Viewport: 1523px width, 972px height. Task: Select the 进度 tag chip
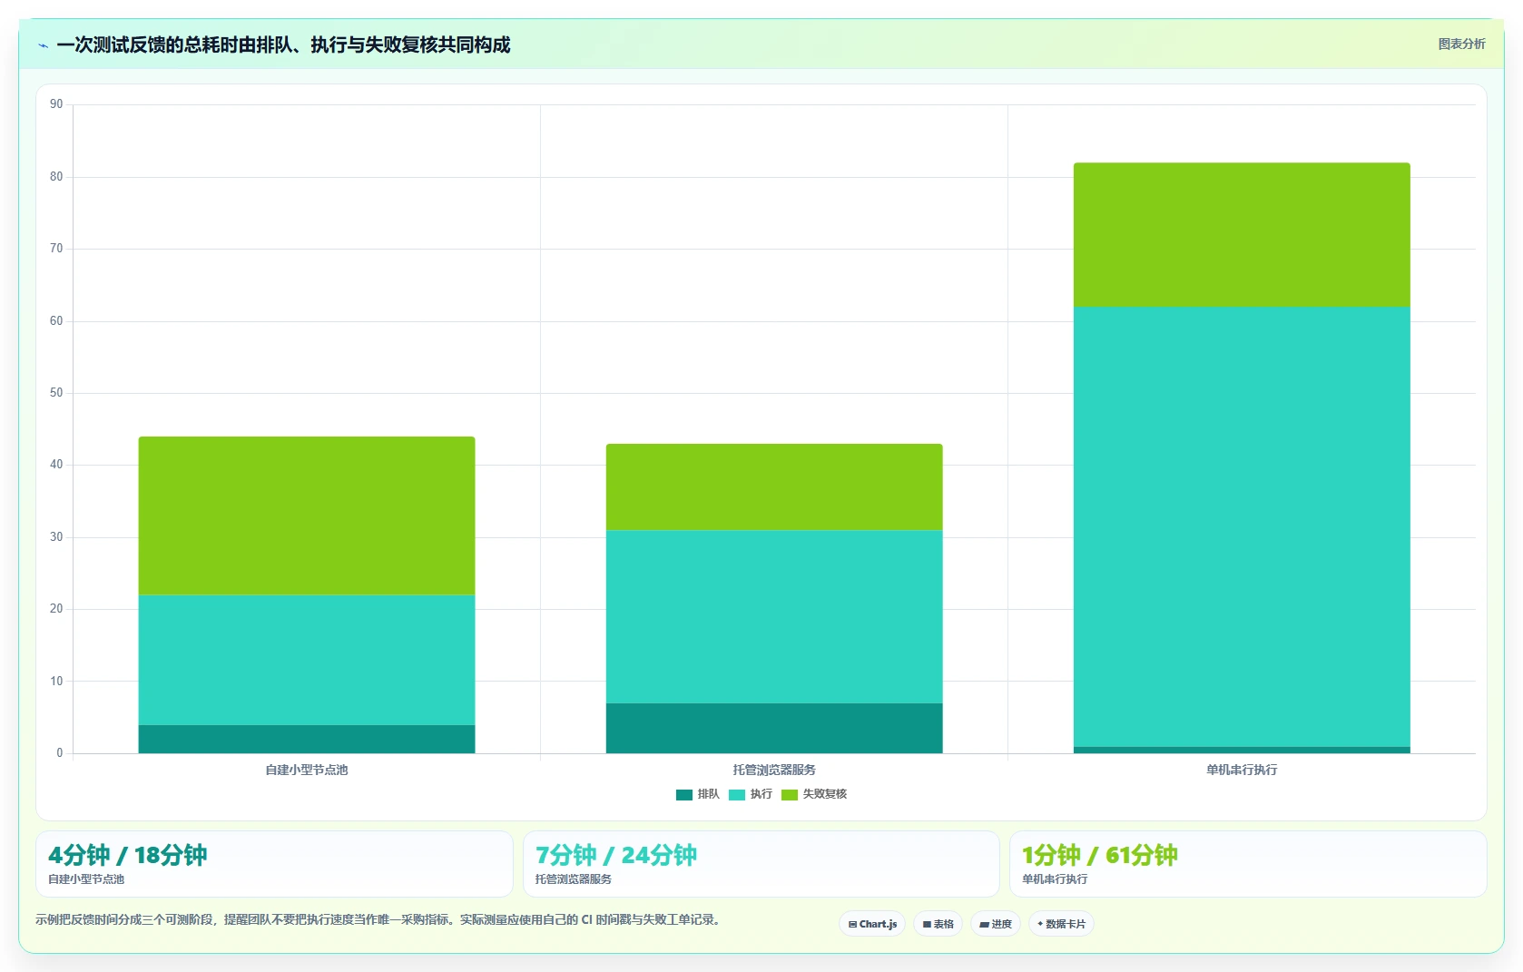click(996, 924)
